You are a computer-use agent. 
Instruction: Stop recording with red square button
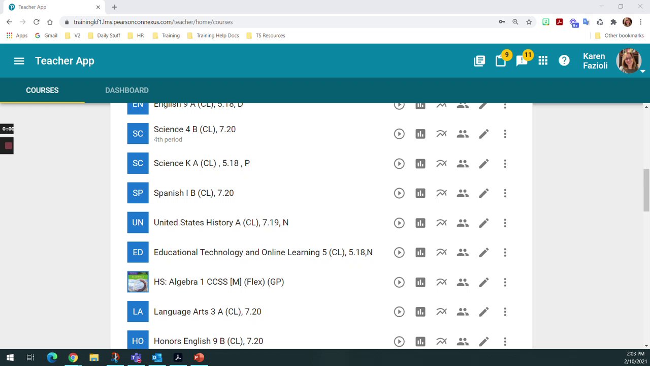[x=8, y=146]
